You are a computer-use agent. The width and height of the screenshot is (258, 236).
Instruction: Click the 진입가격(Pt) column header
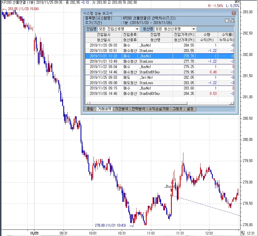(184, 34)
